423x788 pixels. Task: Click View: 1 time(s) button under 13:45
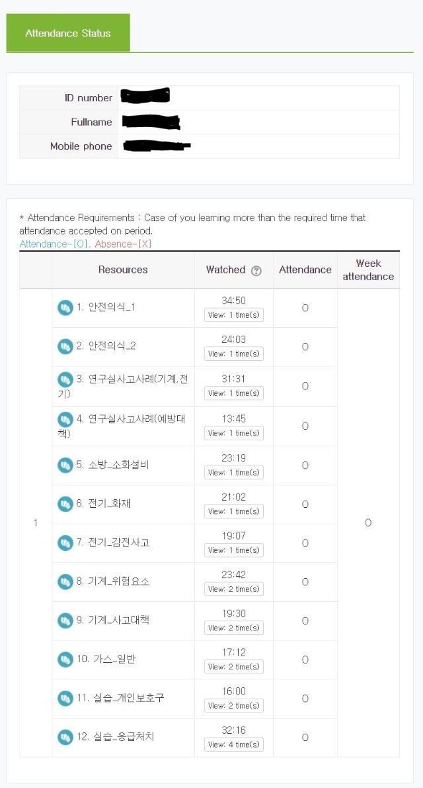coord(234,433)
